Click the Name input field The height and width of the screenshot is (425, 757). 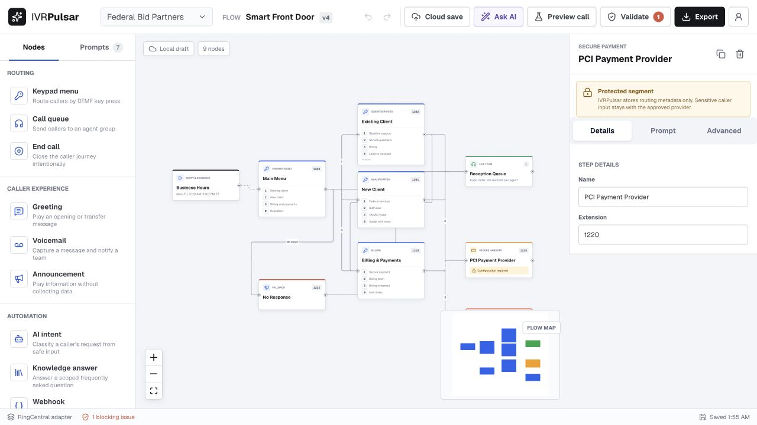663,197
